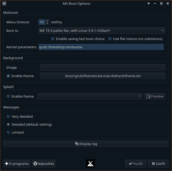Increase menu timeout with the up arrow
172x171 pixels.
pos(47,21)
